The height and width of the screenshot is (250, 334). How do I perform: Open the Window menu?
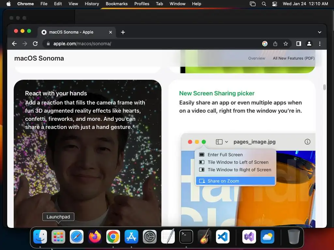177,4
